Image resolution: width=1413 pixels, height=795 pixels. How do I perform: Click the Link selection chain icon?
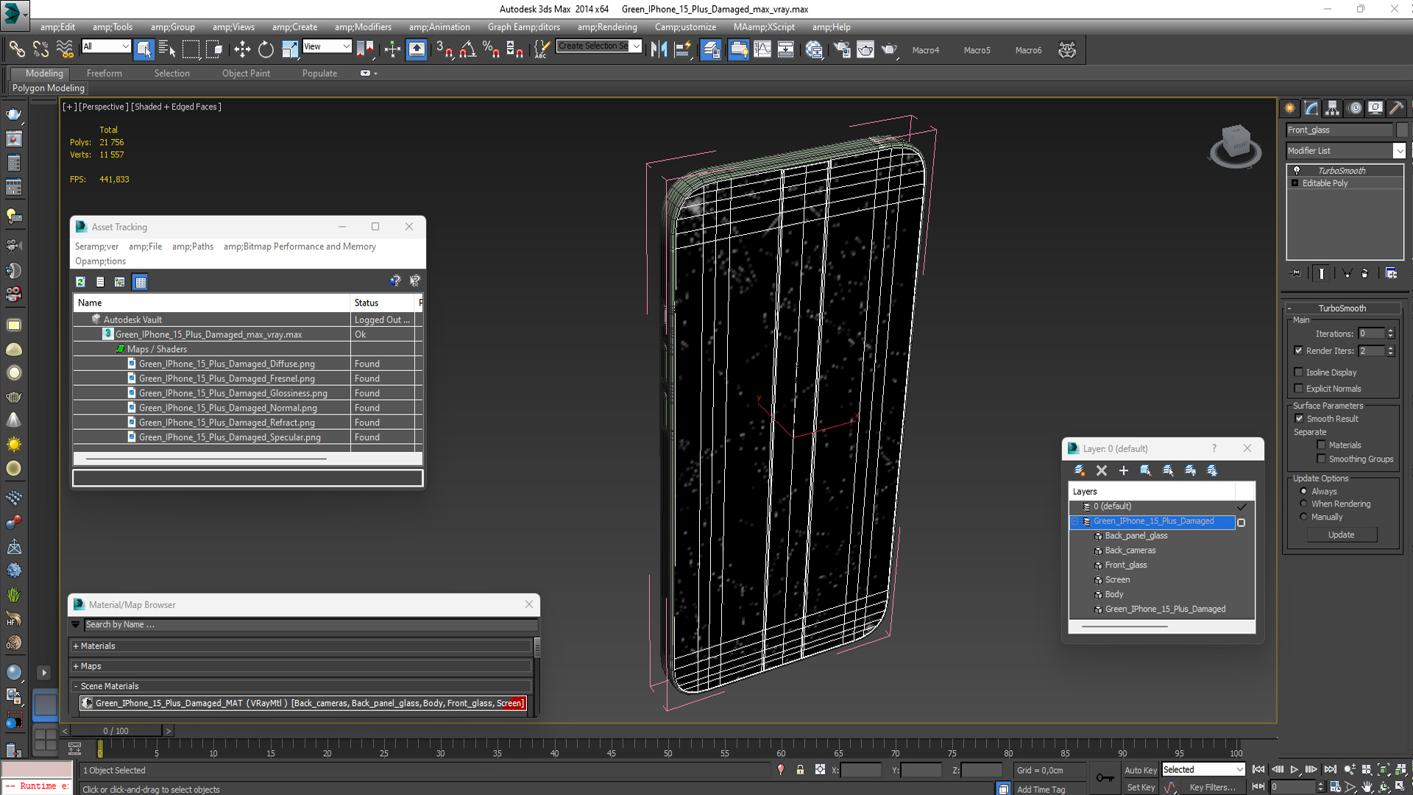coord(16,49)
